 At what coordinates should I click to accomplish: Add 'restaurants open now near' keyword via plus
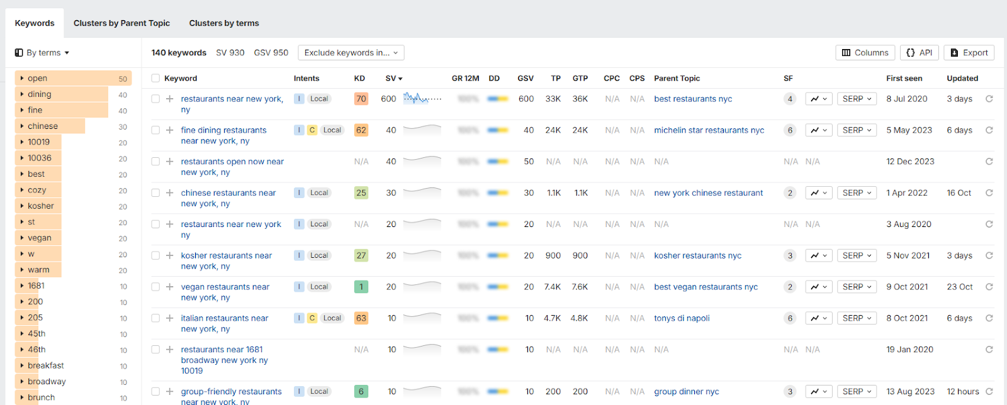click(x=169, y=162)
